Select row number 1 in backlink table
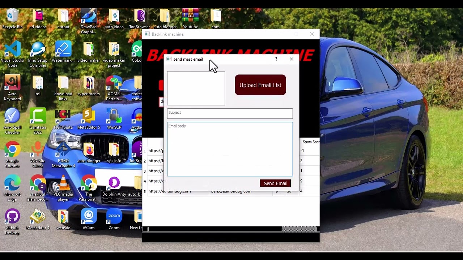463x260 pixels. [x=145, y=151]
